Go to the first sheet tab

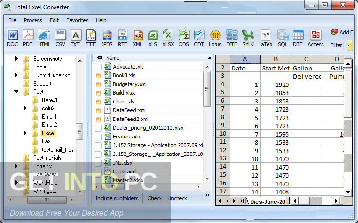[219, 201]
